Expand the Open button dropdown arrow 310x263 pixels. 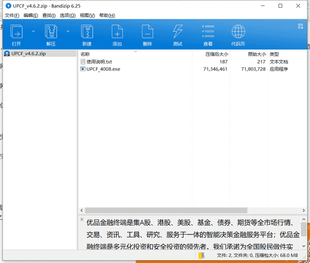click(x=33, y=32)
